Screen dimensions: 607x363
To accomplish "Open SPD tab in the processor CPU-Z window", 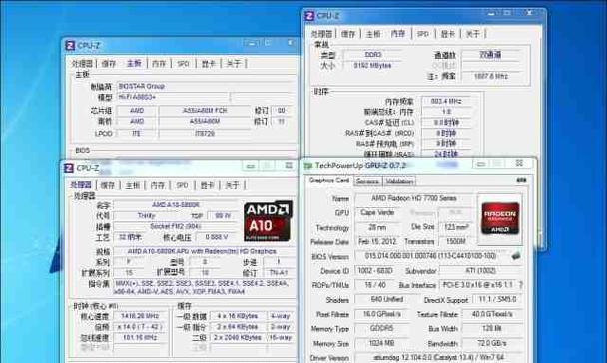I will point(182,185).
